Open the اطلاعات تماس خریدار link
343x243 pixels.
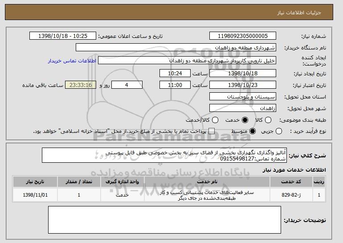[72, 61]
